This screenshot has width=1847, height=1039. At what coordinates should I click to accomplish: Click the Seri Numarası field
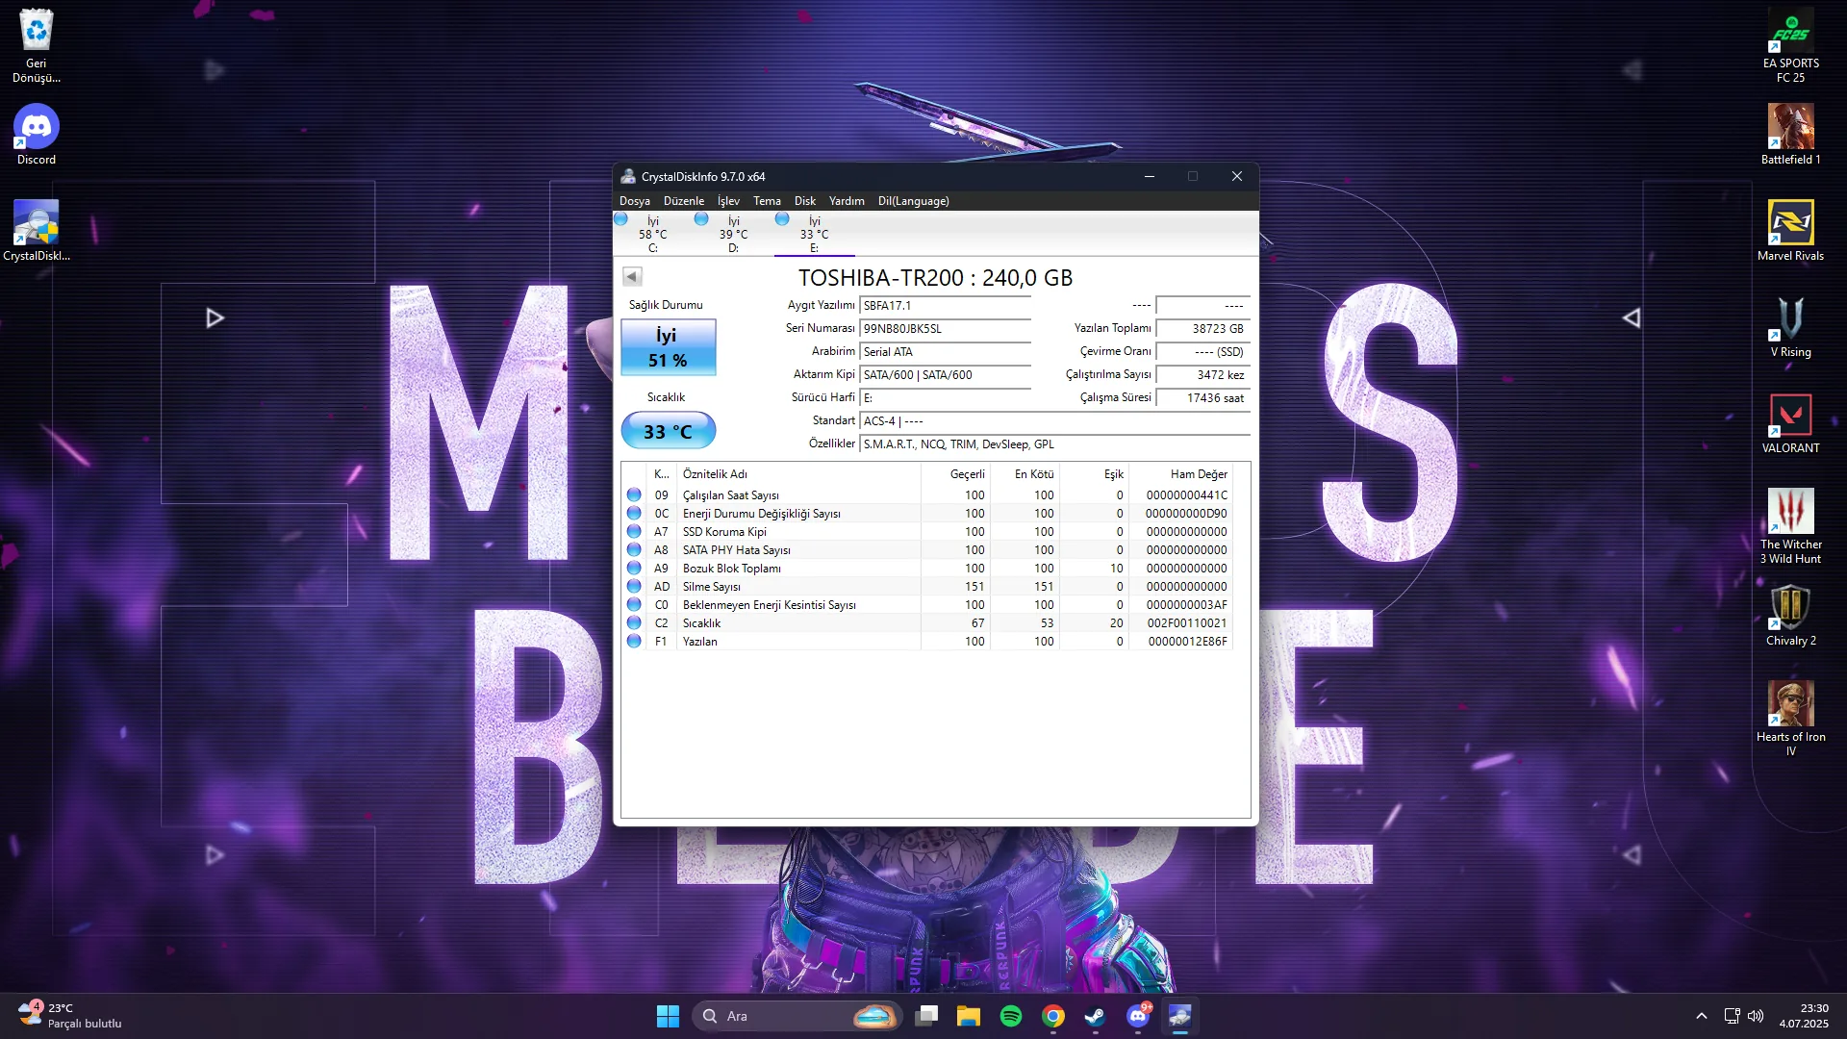click(945, 329)
